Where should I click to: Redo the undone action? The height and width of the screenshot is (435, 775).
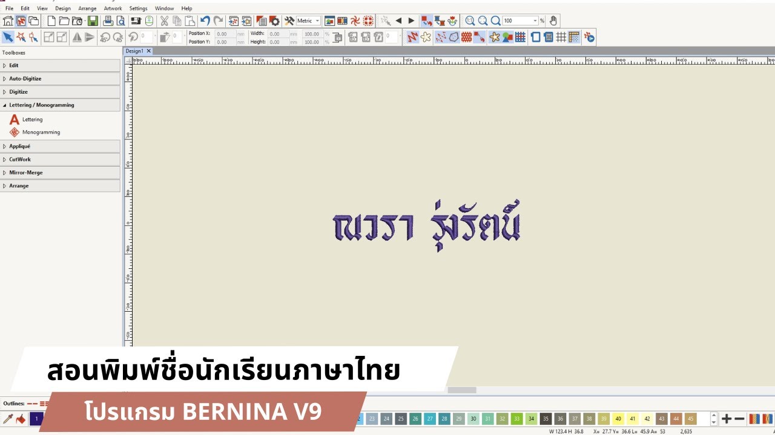218,21
